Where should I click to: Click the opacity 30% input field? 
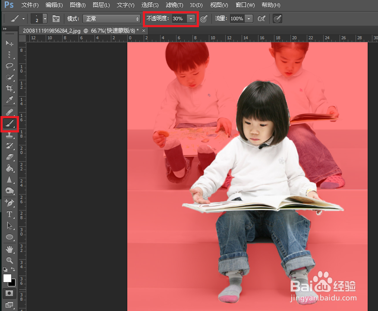[180, 19]
